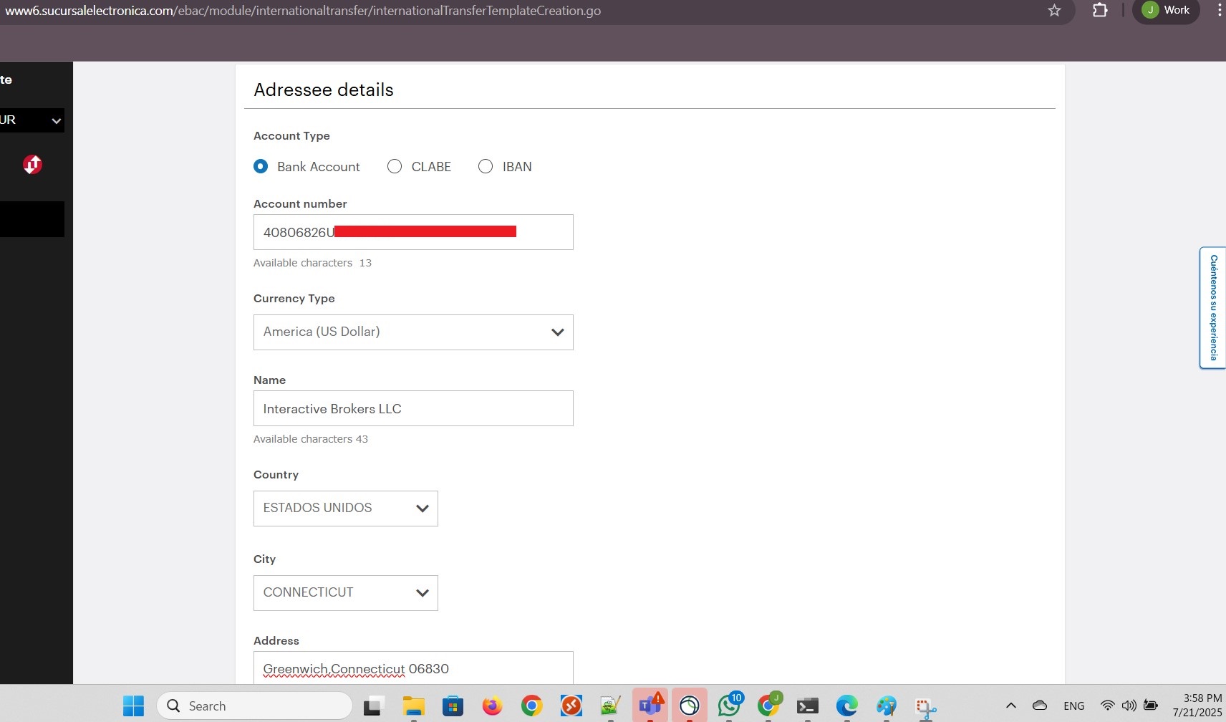
Task: Open the Snipping Tool taskbar icon
Action: tap(926, 708)
